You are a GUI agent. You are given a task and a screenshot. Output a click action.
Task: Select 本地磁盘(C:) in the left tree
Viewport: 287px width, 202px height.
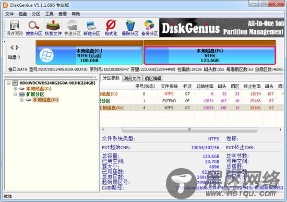(39, 89)
